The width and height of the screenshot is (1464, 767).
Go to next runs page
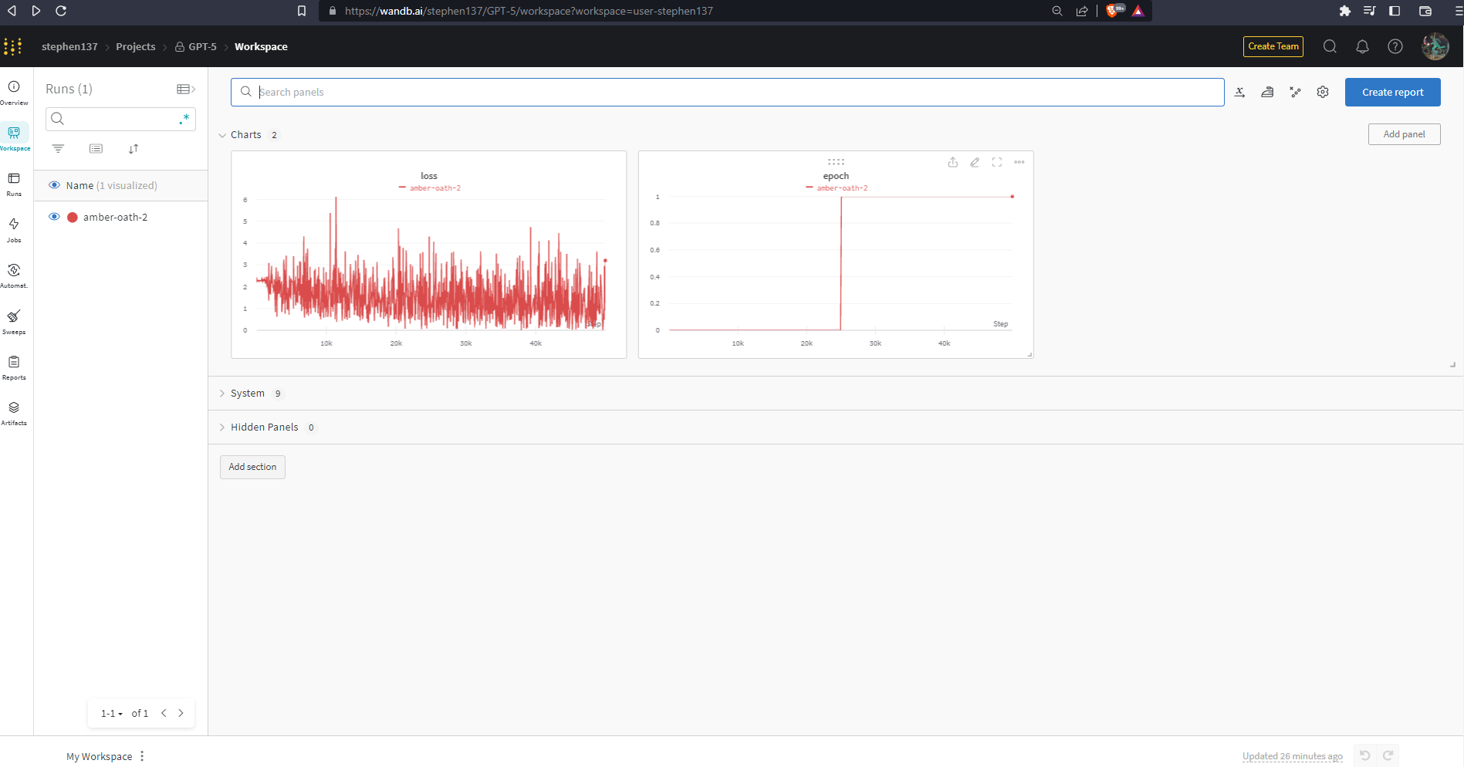tap(181, 713)
